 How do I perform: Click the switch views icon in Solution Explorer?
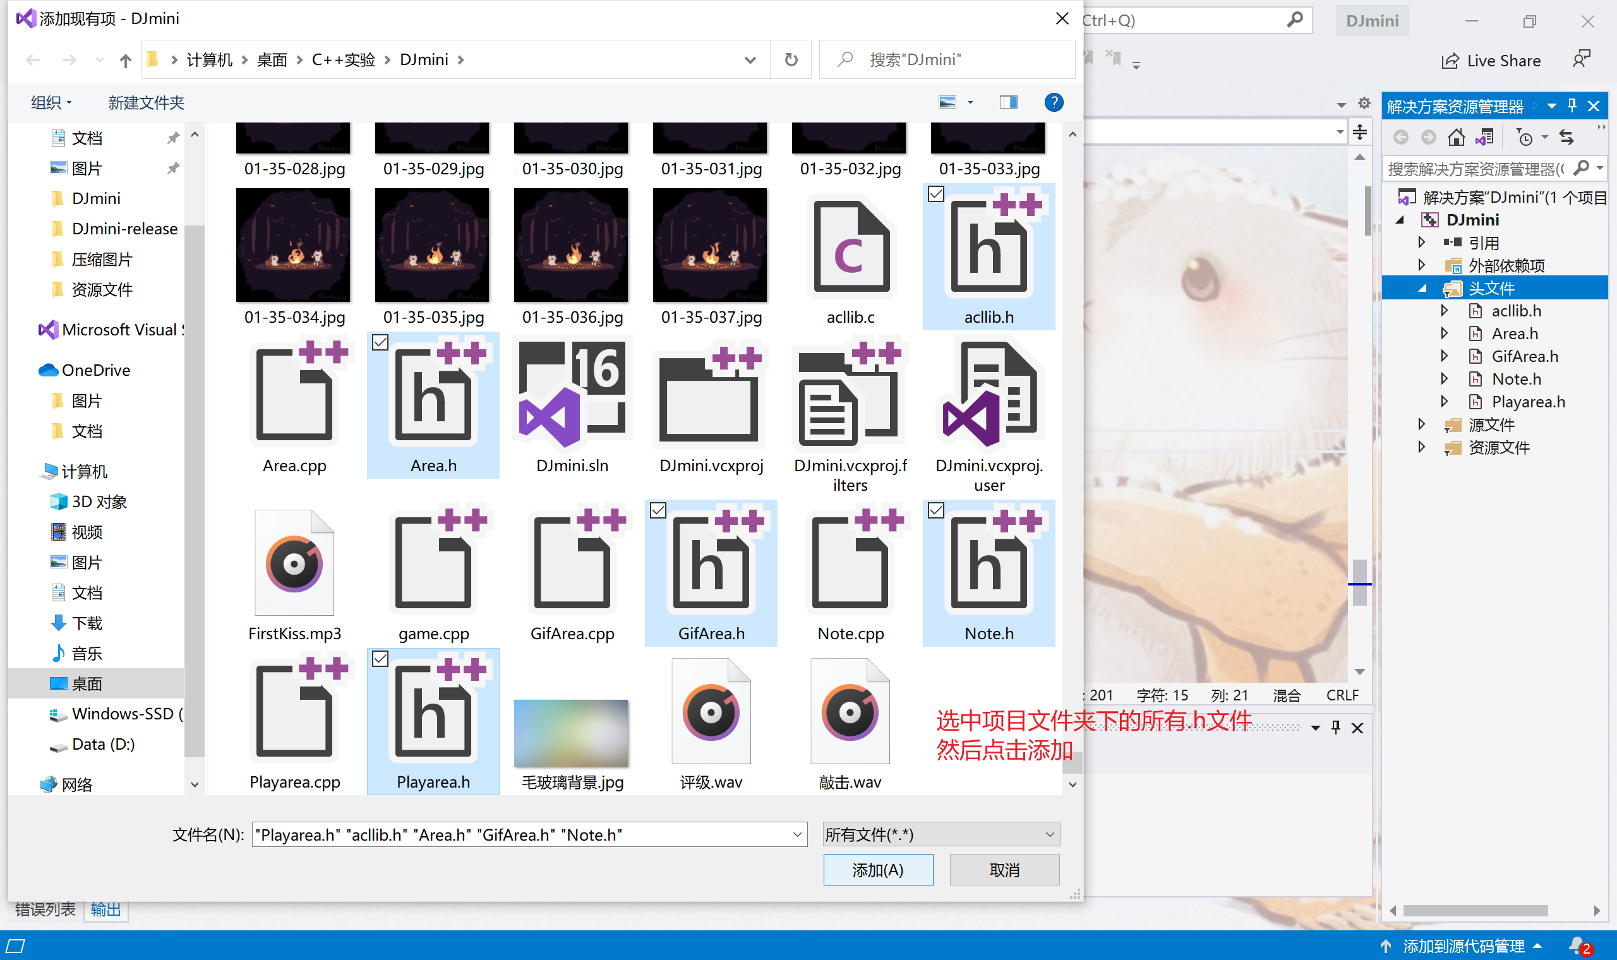[1484, 137]
